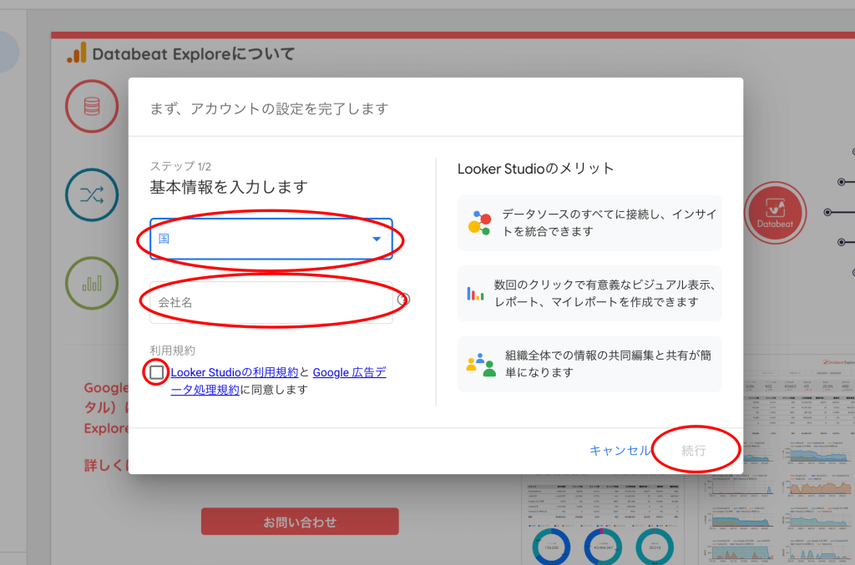
Task: Click the team collaboration people icon
Action: pyautogui.click(x=480, y=365)
